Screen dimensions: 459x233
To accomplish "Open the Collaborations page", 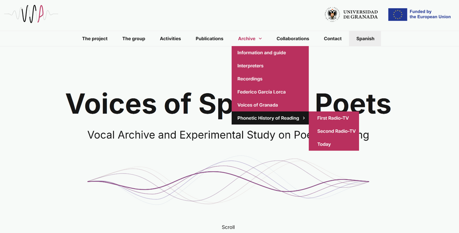I will 293,39.
